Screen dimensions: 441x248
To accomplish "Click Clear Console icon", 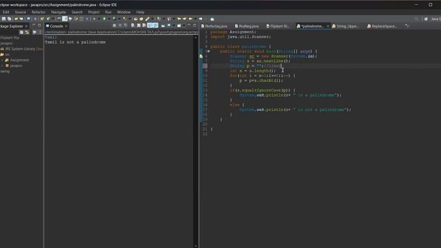I will (x=132, y=25).
